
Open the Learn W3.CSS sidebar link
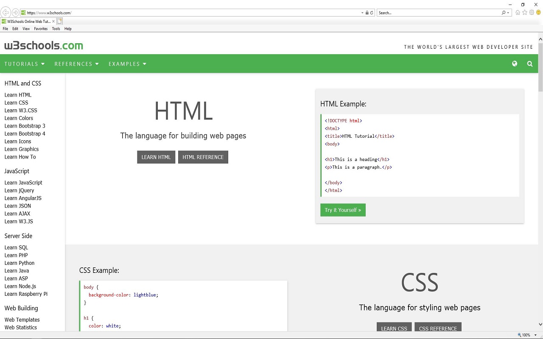[x=21, y=111]
